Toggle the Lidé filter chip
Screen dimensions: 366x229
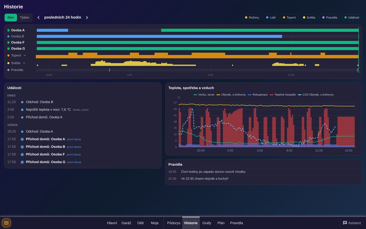pos(271,17)
